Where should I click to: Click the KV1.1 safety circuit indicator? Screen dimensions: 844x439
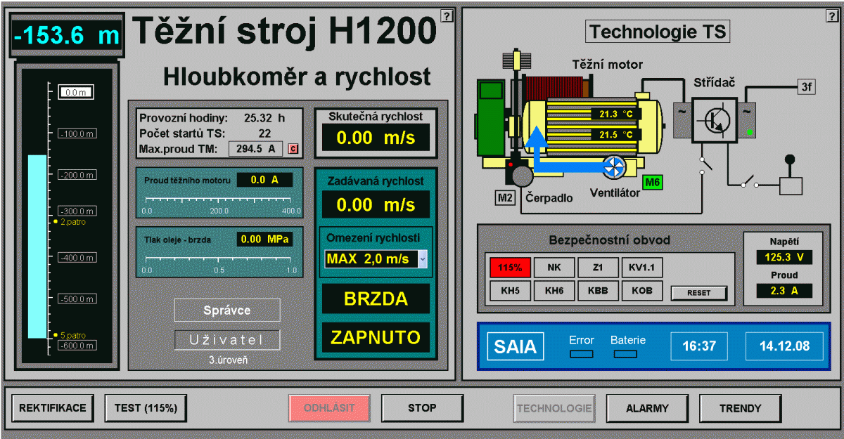click(641, 268)
